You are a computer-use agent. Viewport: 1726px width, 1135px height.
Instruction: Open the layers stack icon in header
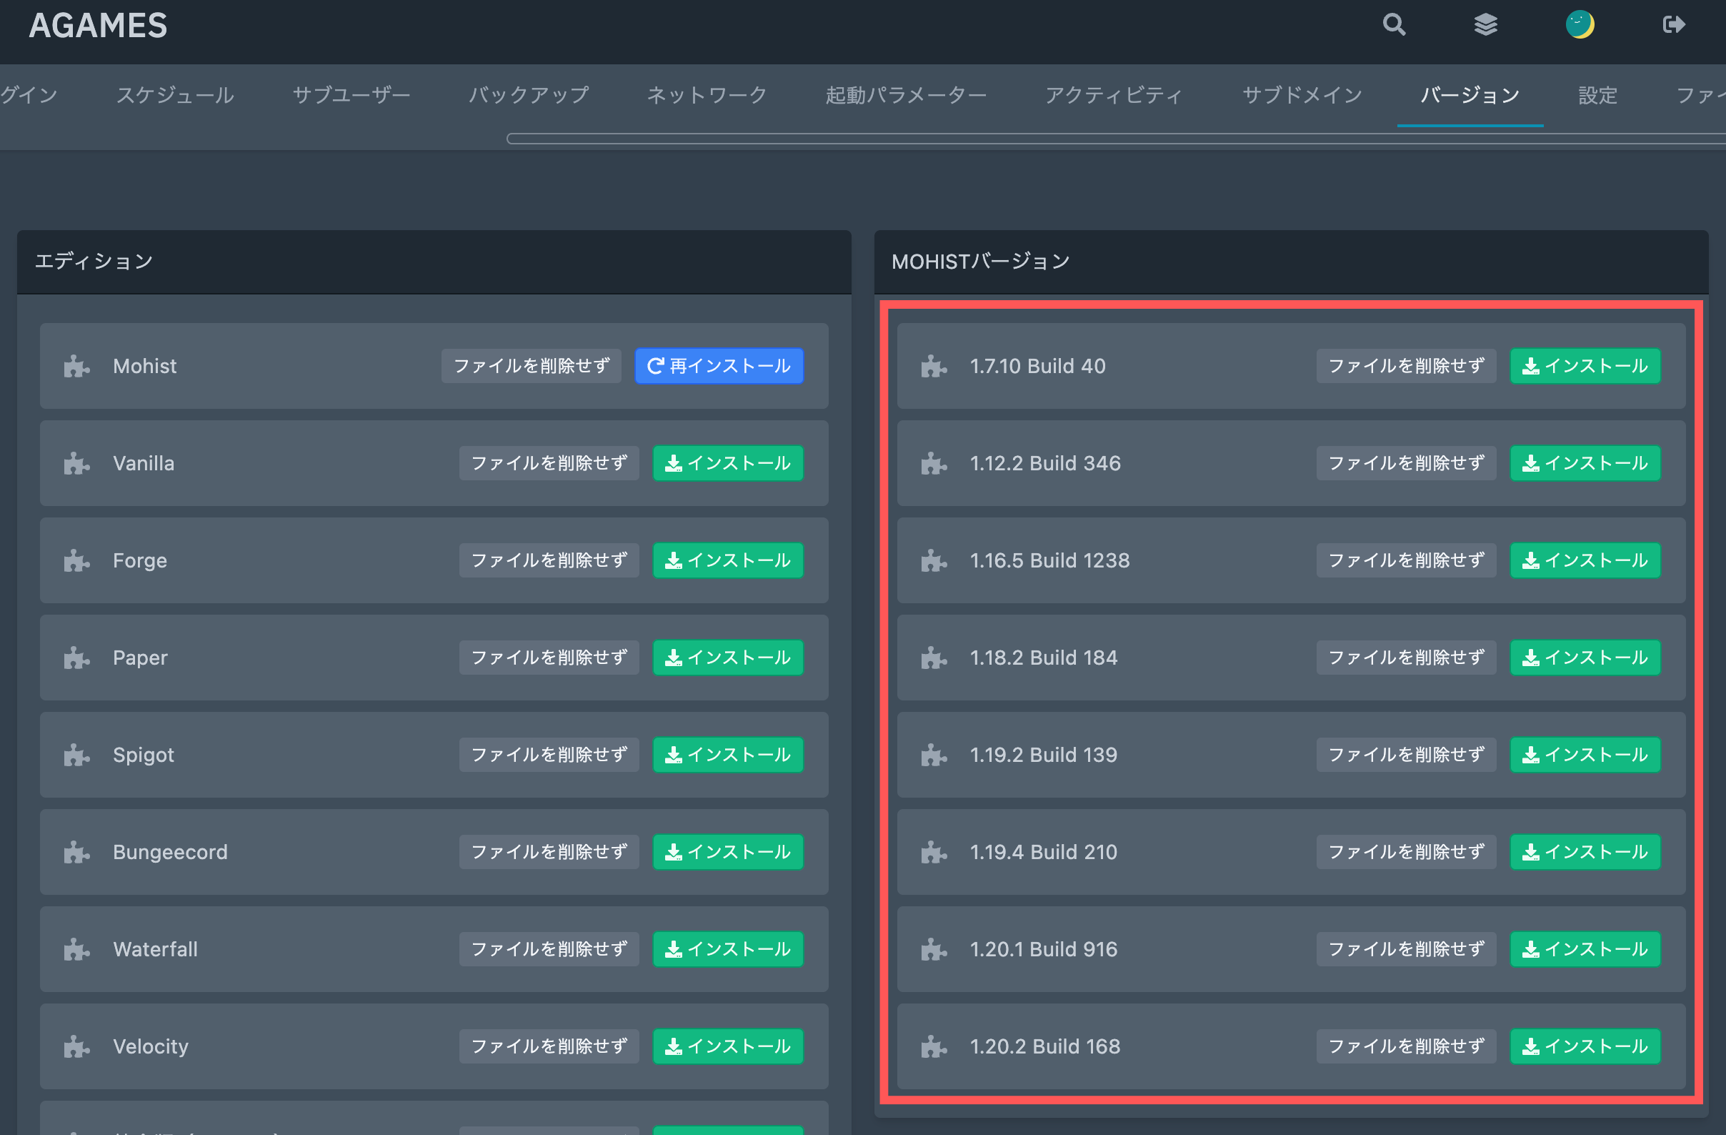[1485, 25]
